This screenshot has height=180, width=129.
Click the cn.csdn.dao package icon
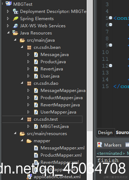pos(29,83)
